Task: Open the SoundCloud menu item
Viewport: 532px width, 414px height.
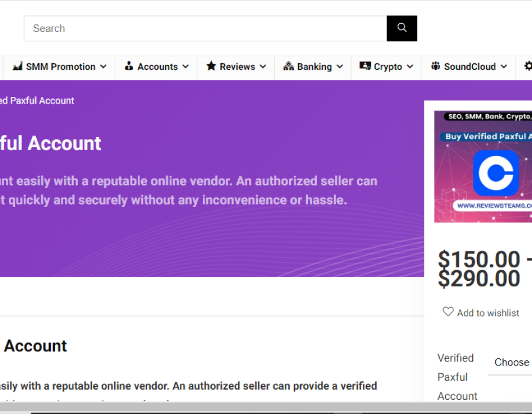Action: click(x=470, y=67)
